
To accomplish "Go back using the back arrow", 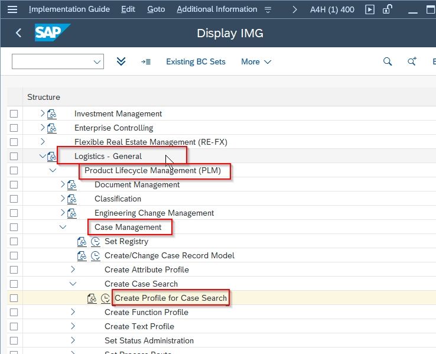I will (x=19, y=33).
